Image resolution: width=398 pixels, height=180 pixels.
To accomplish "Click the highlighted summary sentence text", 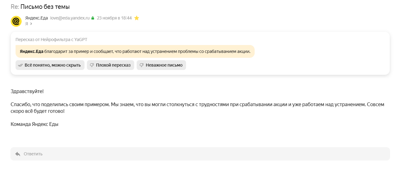I will pos(147,51).
